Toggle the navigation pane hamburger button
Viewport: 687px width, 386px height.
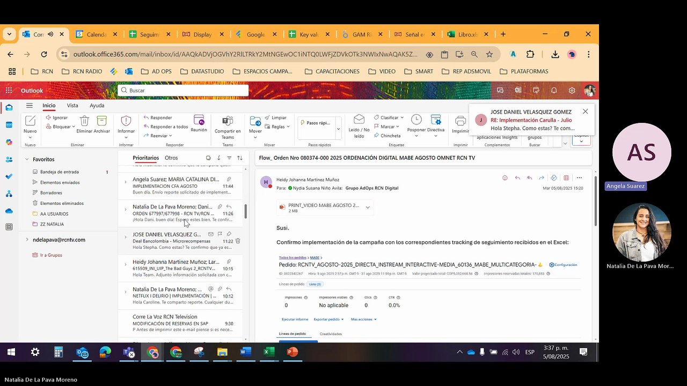30,106
